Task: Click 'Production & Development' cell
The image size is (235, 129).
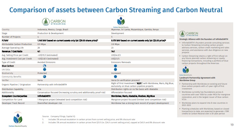Action: (x=50, y=33)
